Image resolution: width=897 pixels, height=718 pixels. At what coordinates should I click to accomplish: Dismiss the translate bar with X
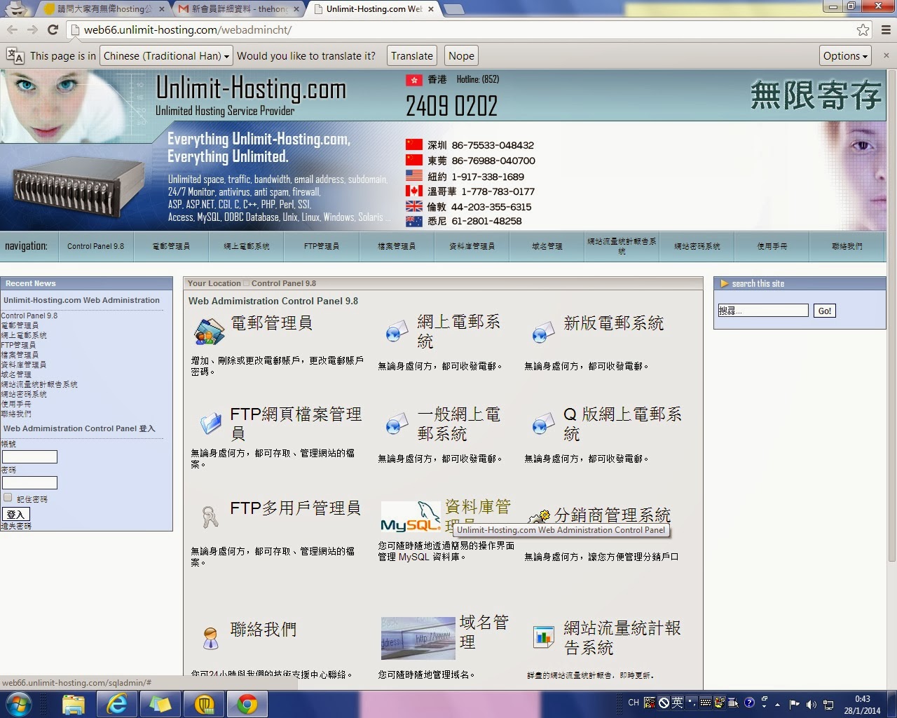886,55
